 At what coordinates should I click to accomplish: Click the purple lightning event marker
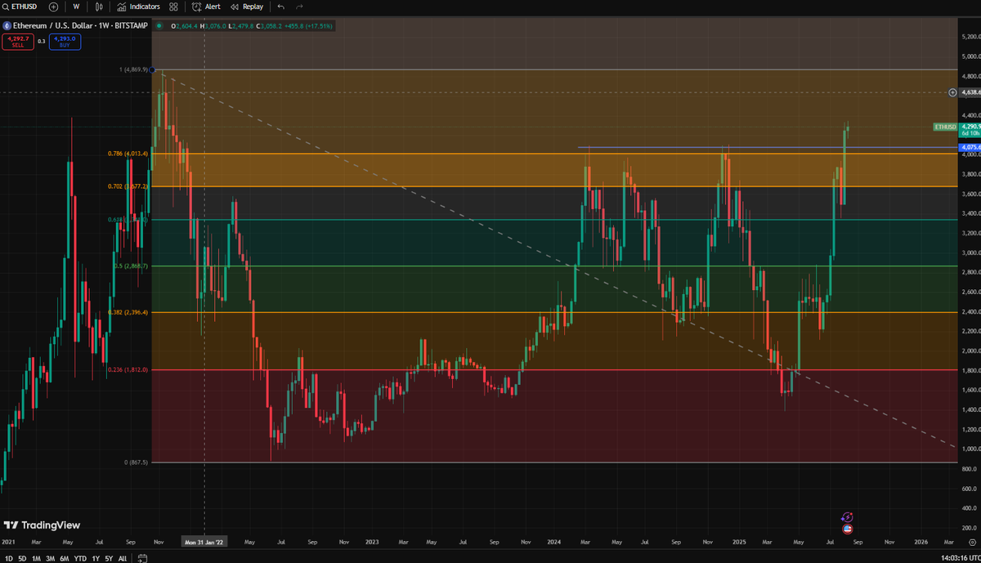848,516
